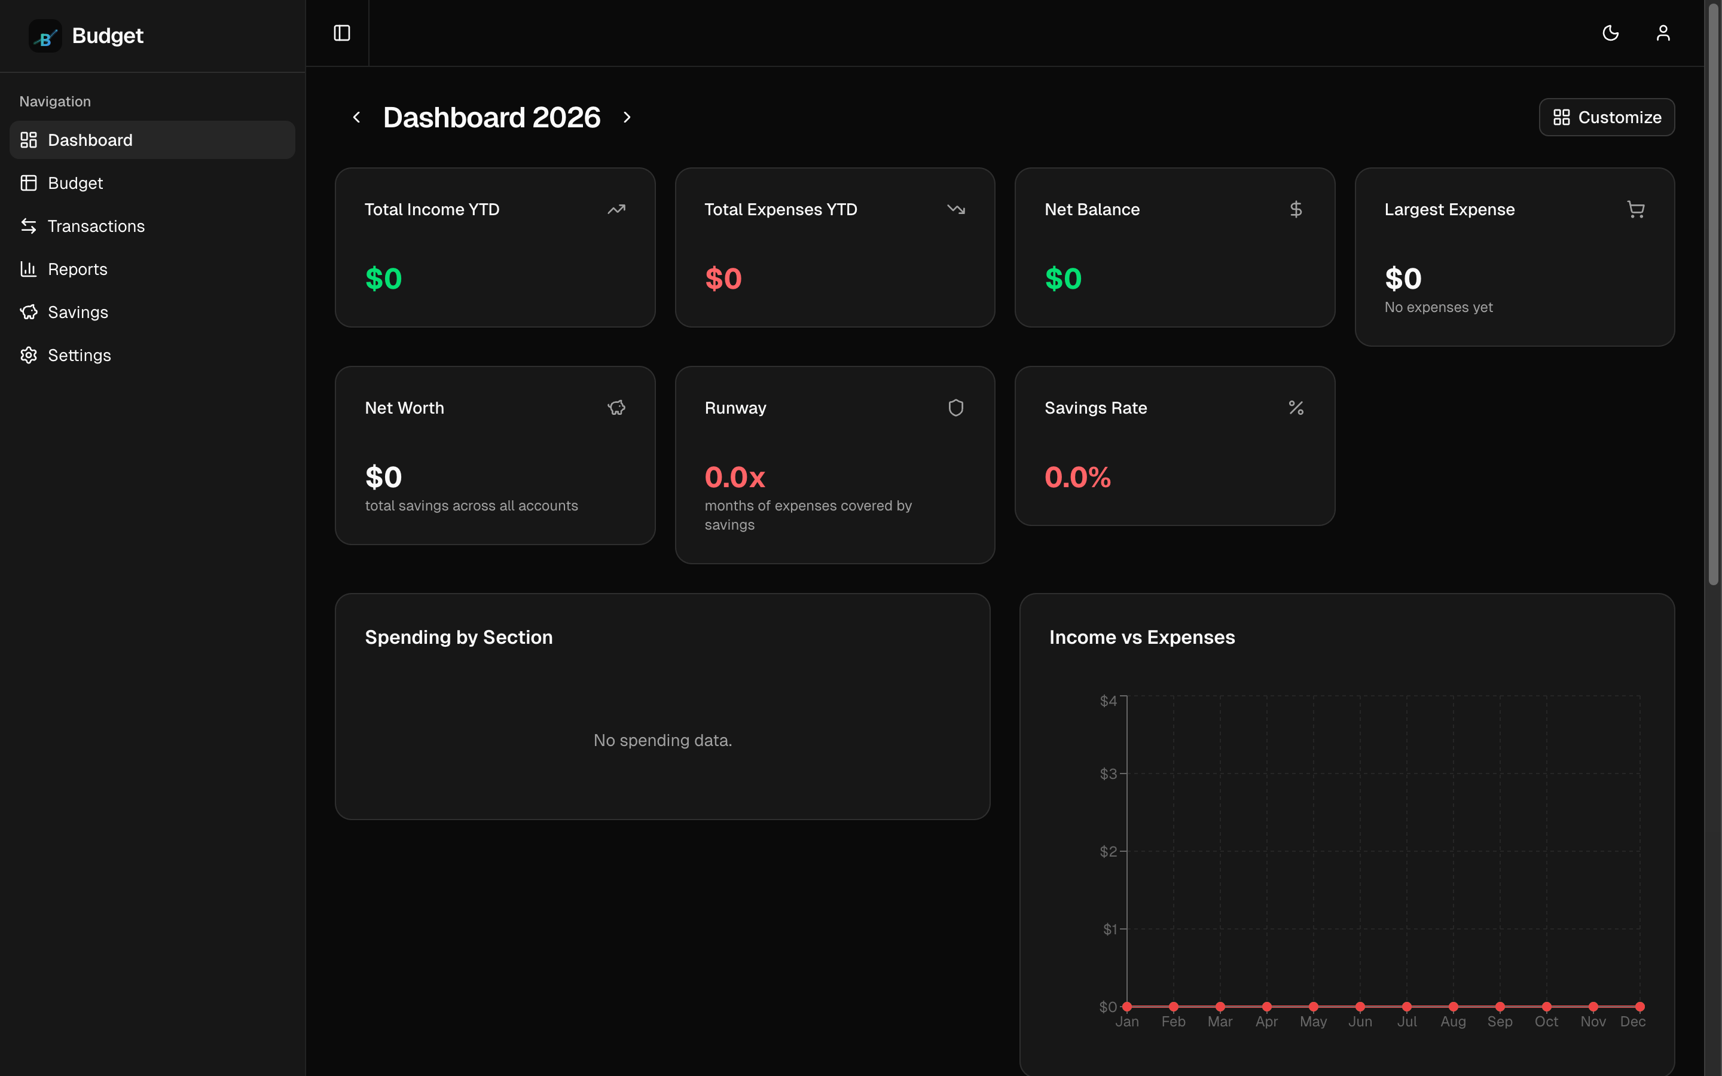
Task: Click the shopping cart icon on Largest Expense card
Action: [x=1635, y=209]
